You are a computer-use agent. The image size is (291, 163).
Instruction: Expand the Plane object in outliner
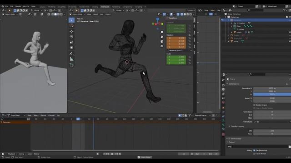point(228,41)
